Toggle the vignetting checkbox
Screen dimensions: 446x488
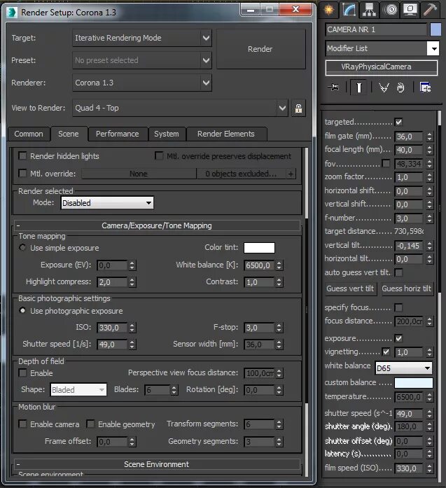tap(386, 352)
